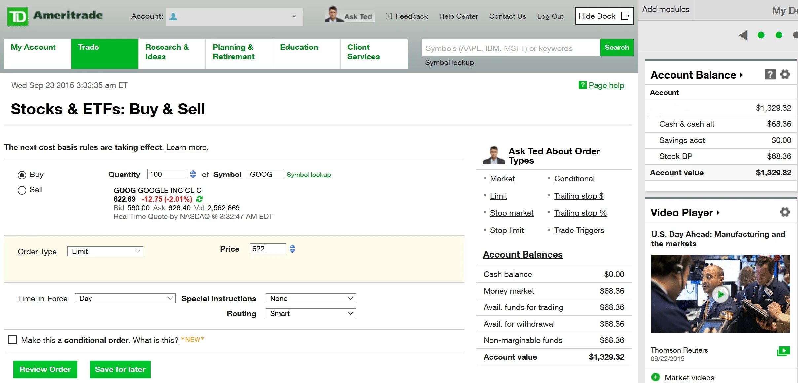Viewport: 798px width, 383px height.
Task: Click the green Search button
Action: (617, 48)
